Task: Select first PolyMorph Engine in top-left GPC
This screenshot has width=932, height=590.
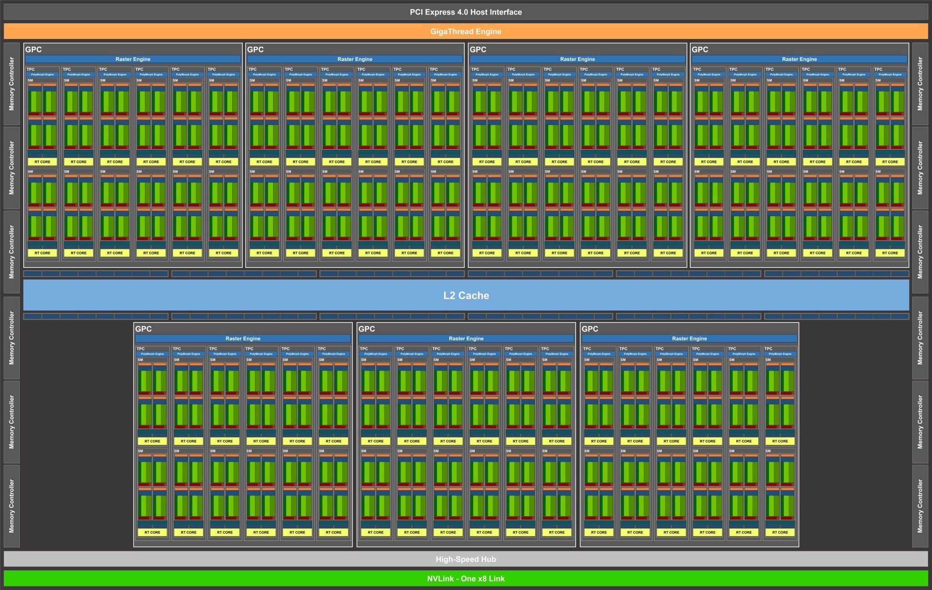Action: [42, 75]
